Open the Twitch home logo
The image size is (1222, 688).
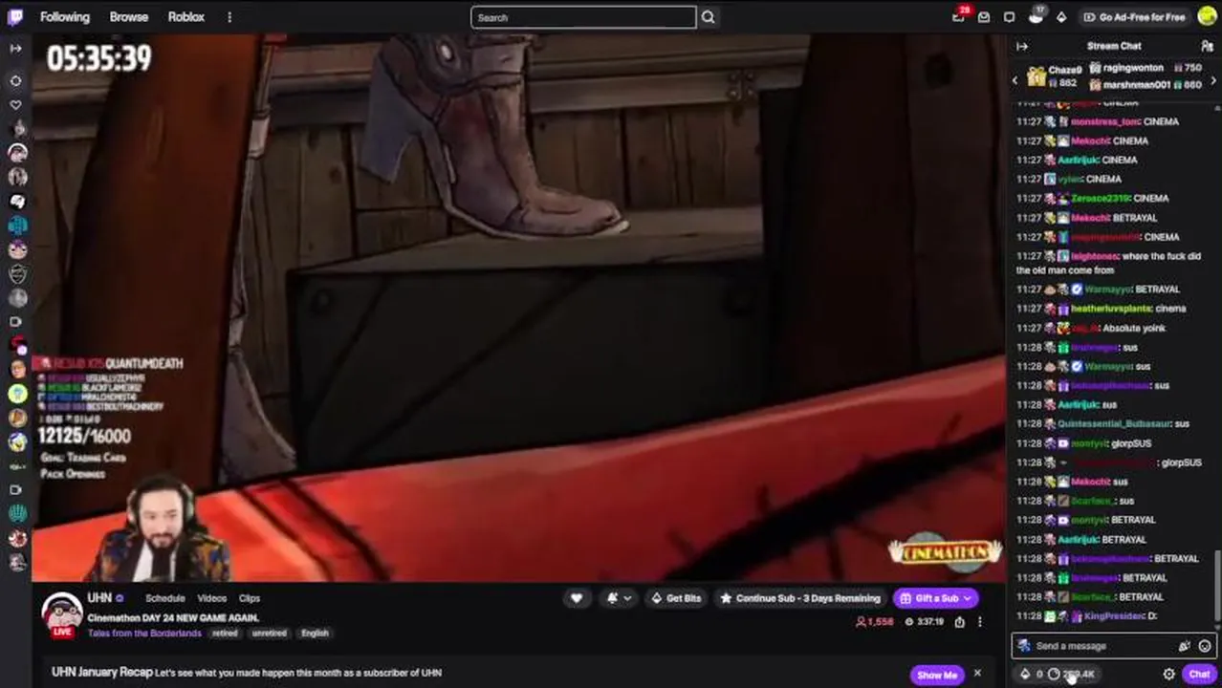pyautogui.click(x=15, y=16)
